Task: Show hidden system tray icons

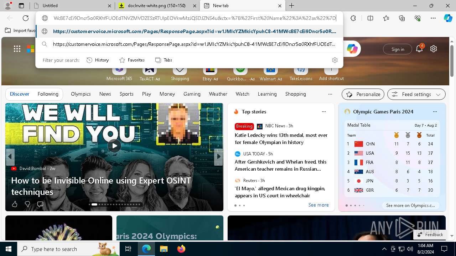Action: tap(384, 249)
